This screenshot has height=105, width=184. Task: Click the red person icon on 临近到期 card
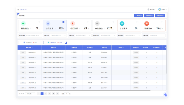[73, 23]
